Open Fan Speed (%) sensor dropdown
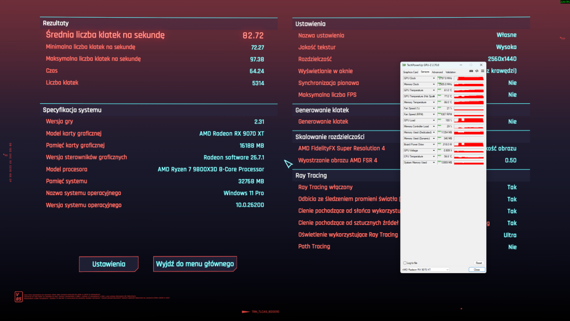 coord(434,108)
